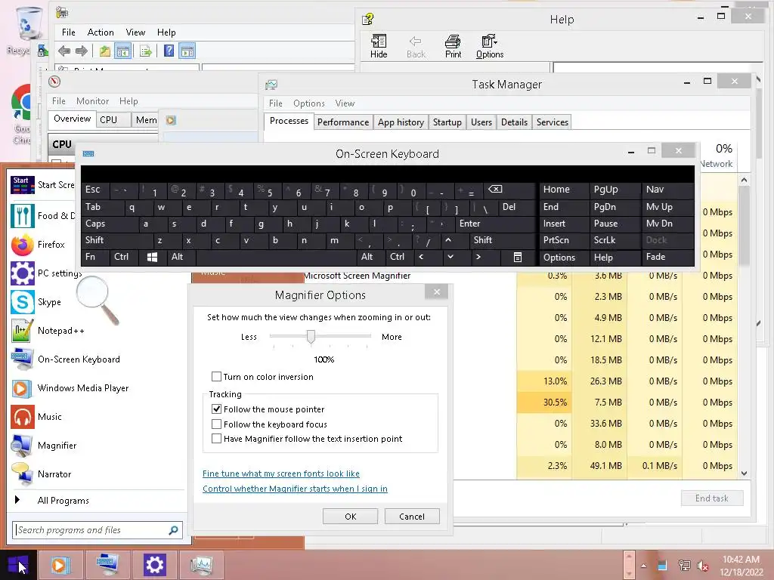Toggle the Fn key on keyboard
Screen dimensions: 774x580
point(94,257)
